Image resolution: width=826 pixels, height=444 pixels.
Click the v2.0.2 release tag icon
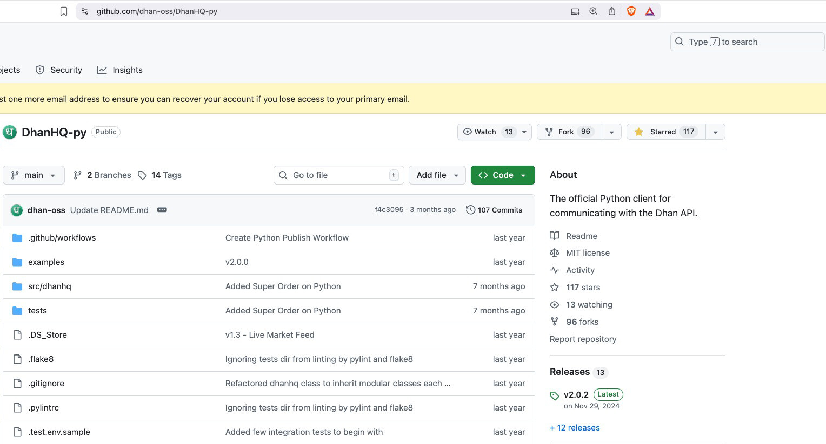pos(555,396)
